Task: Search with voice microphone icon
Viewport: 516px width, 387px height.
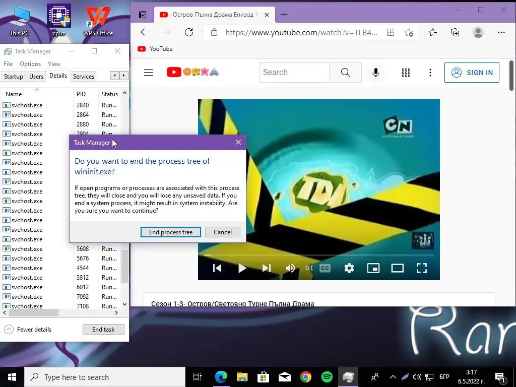Action: (x=376, y=73)
